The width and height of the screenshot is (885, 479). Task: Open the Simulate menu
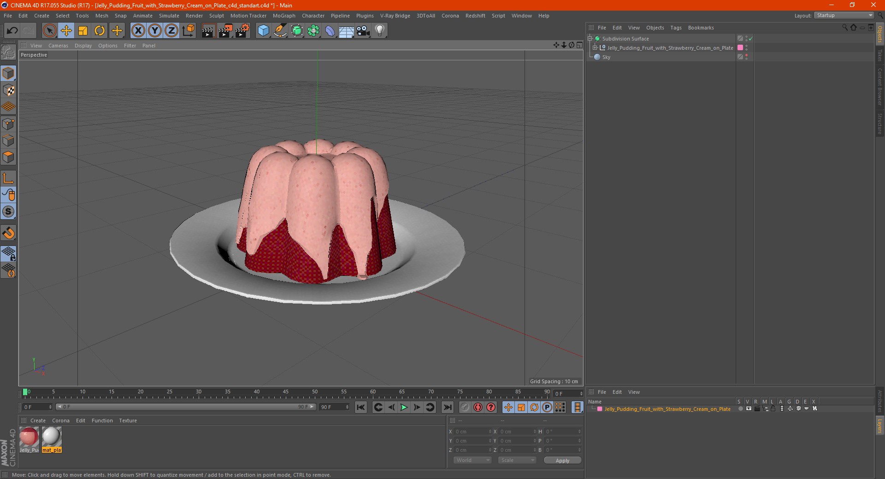coord(169,16)
